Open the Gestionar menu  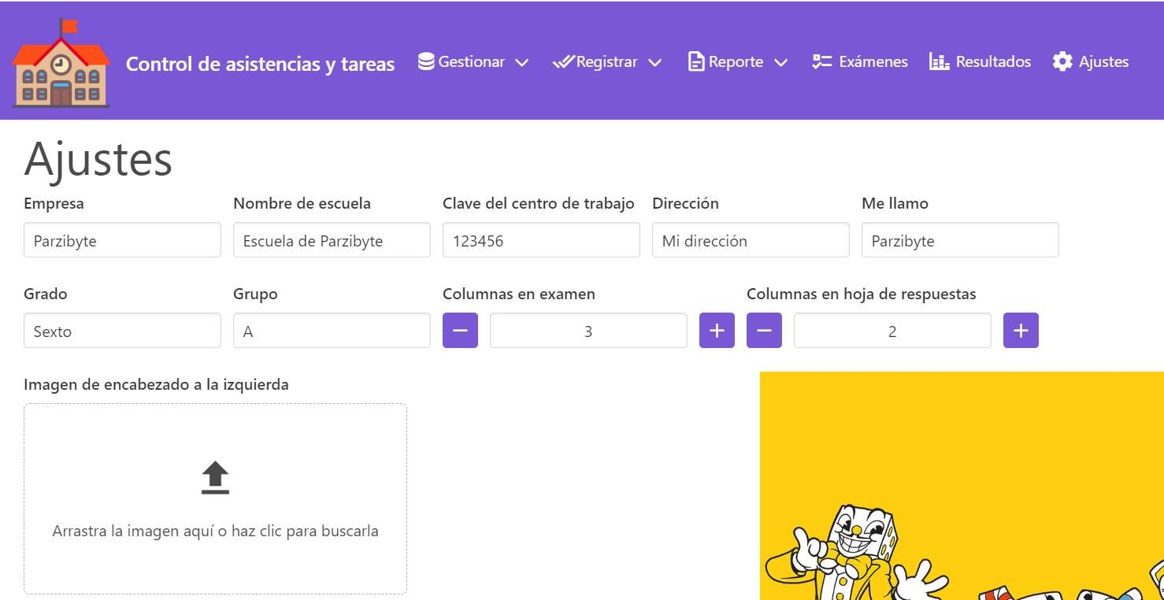coord(473,61)
